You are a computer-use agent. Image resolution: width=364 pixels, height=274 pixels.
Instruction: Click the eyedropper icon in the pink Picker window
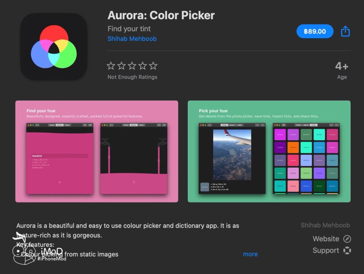click(90, 125)
